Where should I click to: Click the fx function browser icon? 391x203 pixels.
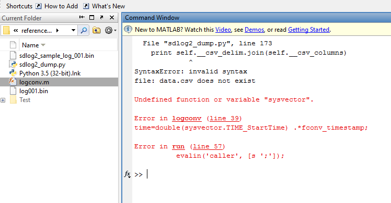(x=128, y=174)
